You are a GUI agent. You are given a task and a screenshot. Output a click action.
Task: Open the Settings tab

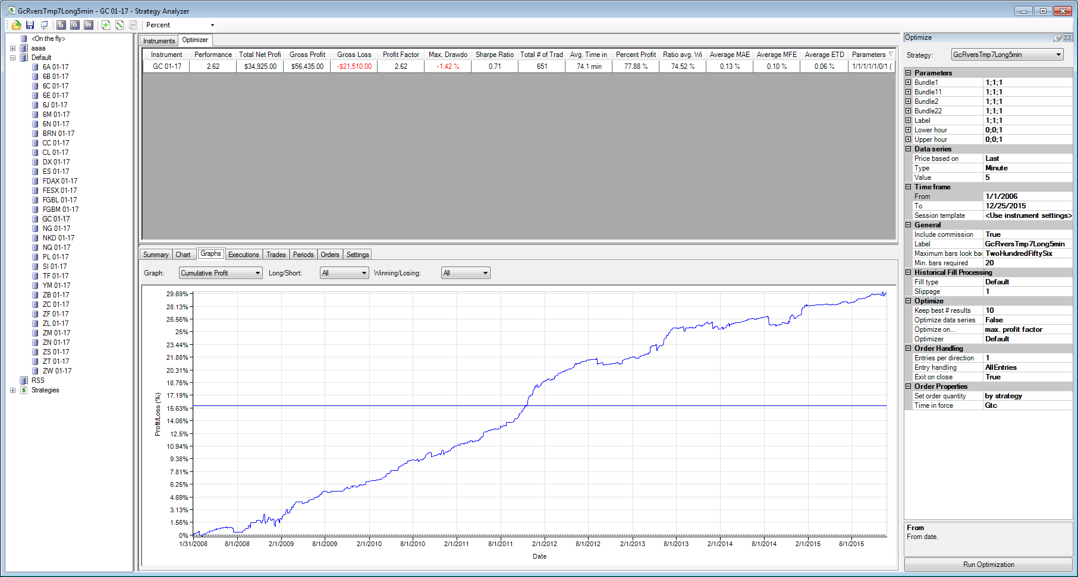(358, 255)
